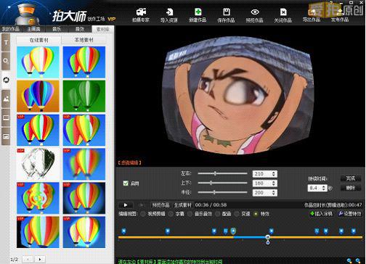
Task: Save the project using 保存作品
Action: (x=226, y=15)
